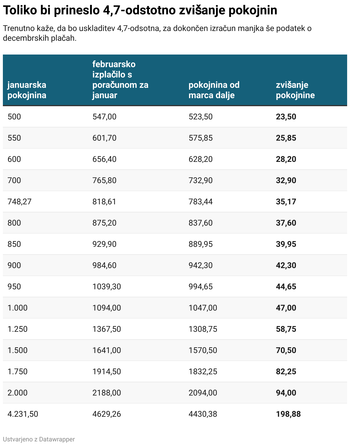The width and height of the screenshot is (350, 446).
Task: Click the "februarsko izplačilo s poračunom za januar" header
Action: 120,79
